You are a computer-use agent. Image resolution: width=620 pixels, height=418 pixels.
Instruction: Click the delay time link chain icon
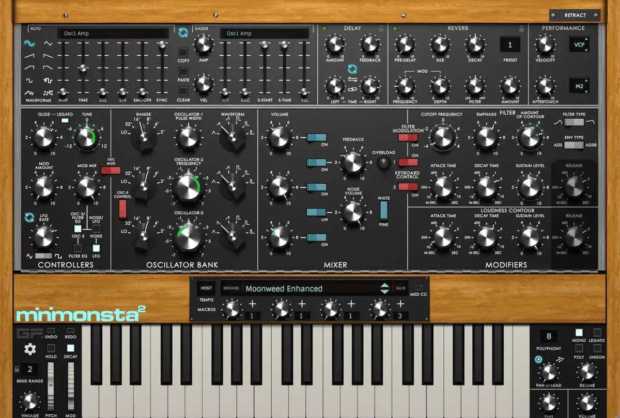[352, 90]
